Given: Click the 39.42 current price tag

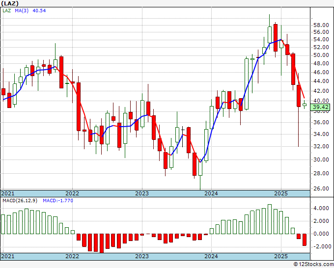Looking at the screenshot, I should (x=320, y=107).
